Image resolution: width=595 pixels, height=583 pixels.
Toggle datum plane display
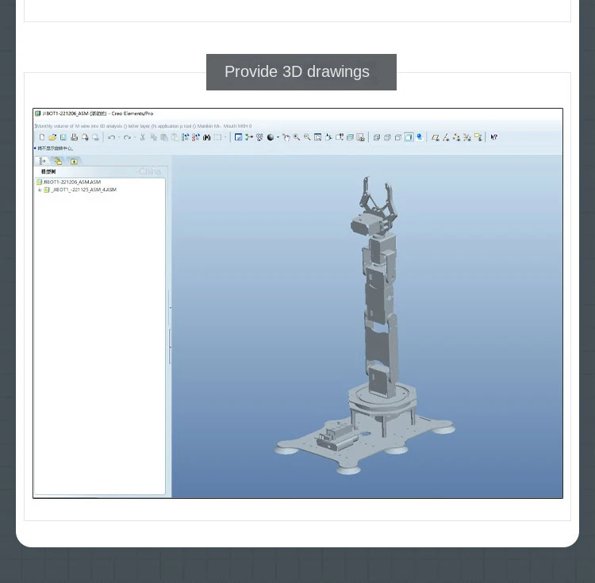point(435,137)
